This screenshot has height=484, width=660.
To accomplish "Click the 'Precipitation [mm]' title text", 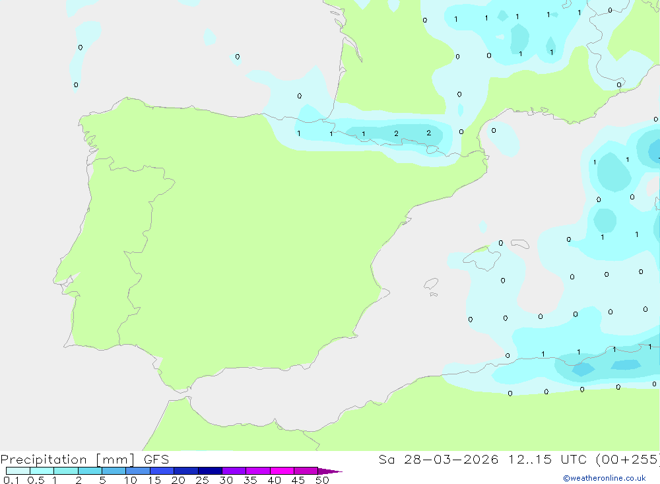I will 68,460.
